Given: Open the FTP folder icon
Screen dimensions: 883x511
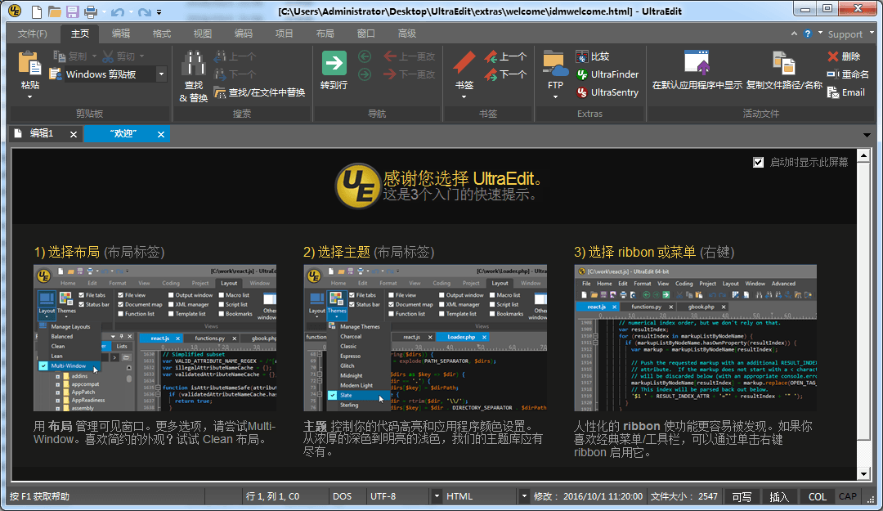Looking at the screenshot, I should [x=555, y=64].
